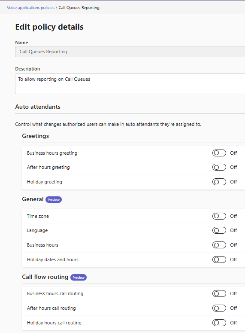Click the Time zone label
Viewport: 245px width, 333px height.
click(38, 216)
